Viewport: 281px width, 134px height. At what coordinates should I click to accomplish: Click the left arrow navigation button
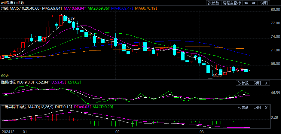coord(246,3)
